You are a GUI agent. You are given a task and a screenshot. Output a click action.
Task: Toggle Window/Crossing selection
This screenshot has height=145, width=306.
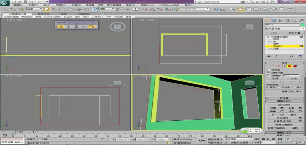71,9
